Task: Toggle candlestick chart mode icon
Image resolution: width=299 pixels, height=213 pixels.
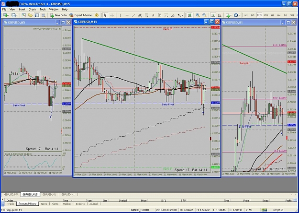Action: pyautogui.click(x=189, y=15)
